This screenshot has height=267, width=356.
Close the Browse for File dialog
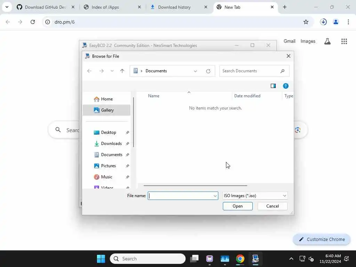point(288,56)
